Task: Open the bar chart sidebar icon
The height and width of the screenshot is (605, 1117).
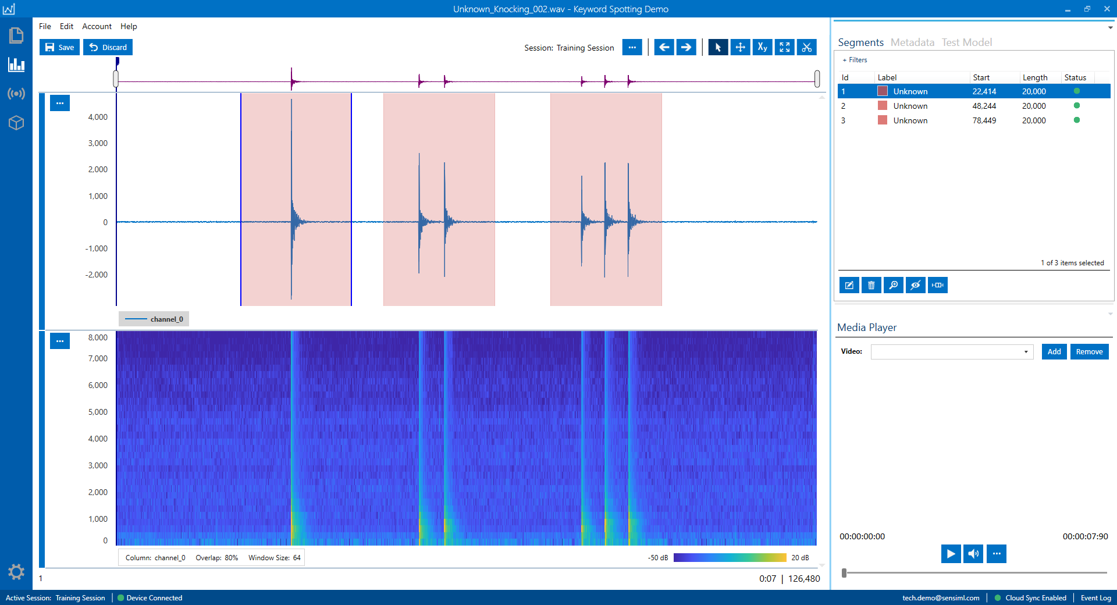Action: [16, 64]
